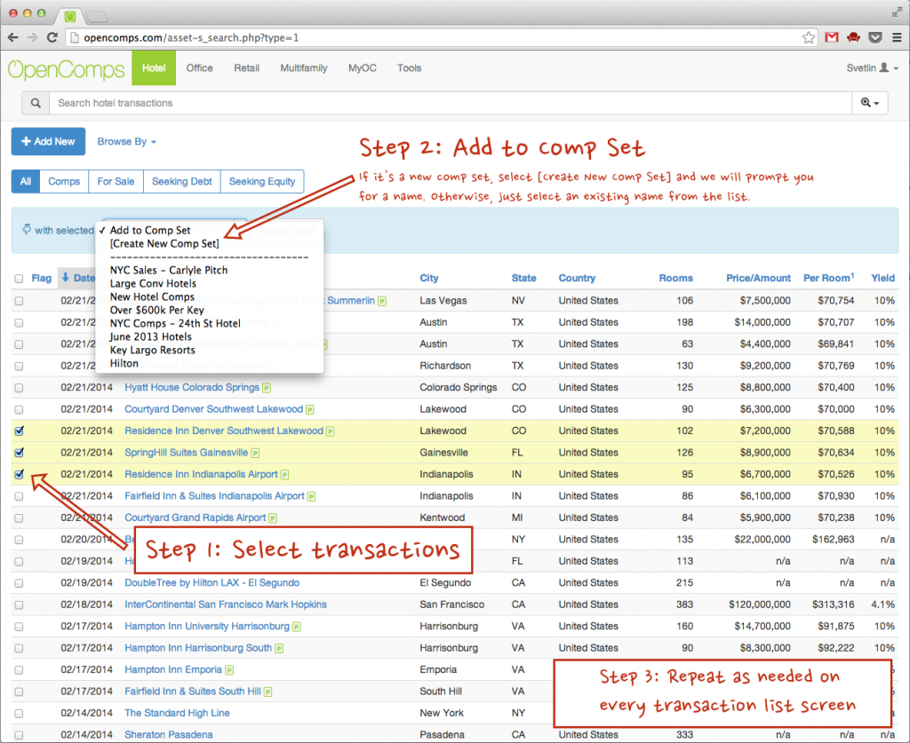Open the Tools navigation menu

coord(409,67)
